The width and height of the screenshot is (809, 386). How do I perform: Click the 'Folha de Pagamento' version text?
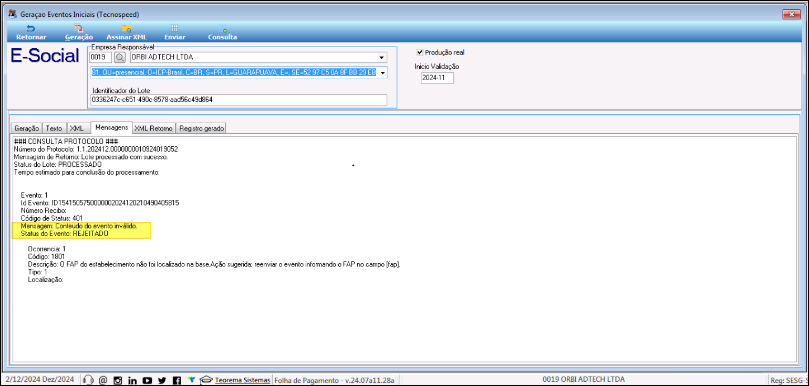click(x=334, y=380)
